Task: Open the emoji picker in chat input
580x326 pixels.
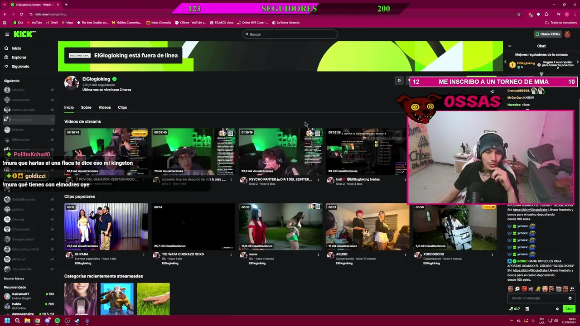Action: [570, 298]
